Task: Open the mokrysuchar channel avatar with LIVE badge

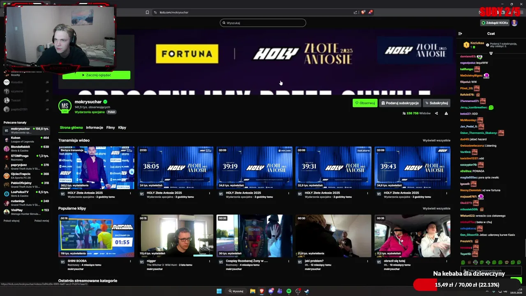Action: (x=65, y=106)
